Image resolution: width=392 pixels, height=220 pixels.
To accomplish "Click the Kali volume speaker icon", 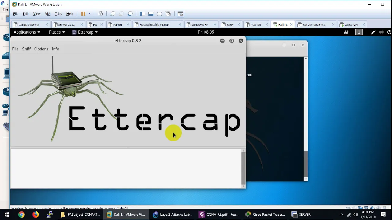I will [381, 32].
